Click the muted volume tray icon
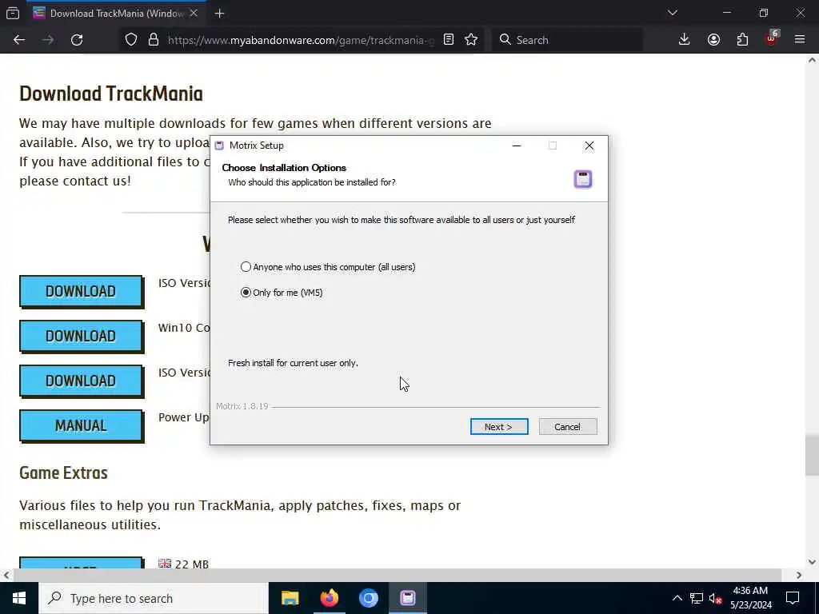 tap(715, 598)
